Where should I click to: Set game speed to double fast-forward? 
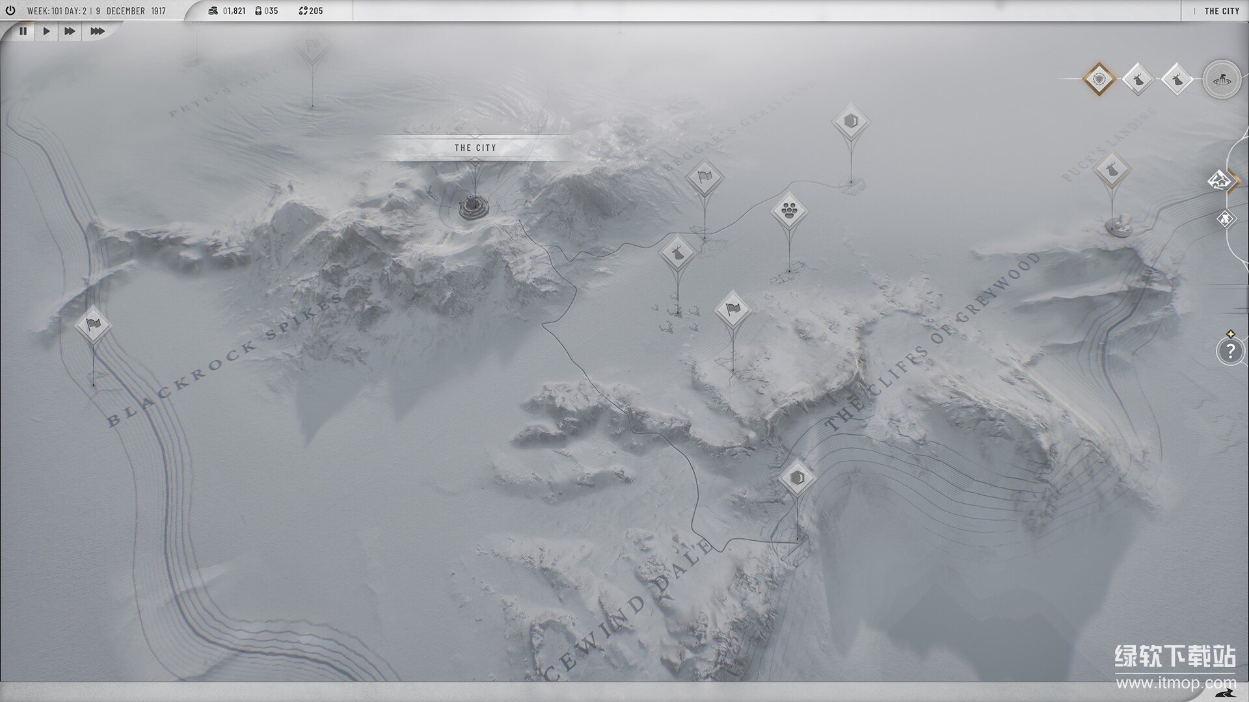point(70,31)
